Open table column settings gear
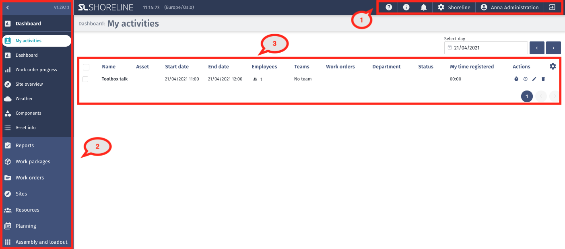Image resolution: width=565 pixels, height=249 pixels. point(553,66)
